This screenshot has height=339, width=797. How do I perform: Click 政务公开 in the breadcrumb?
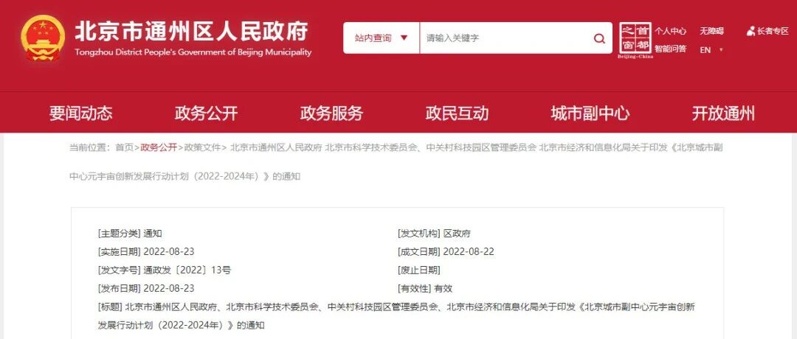point(159,147)
